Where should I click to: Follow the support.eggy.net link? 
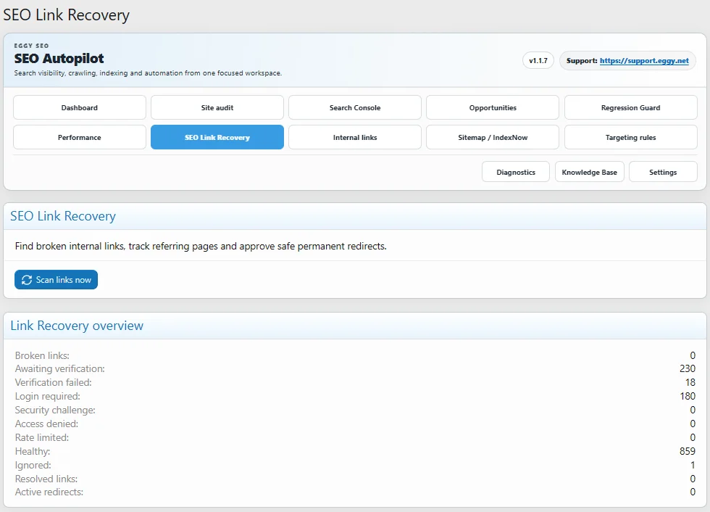pos(644,61)
